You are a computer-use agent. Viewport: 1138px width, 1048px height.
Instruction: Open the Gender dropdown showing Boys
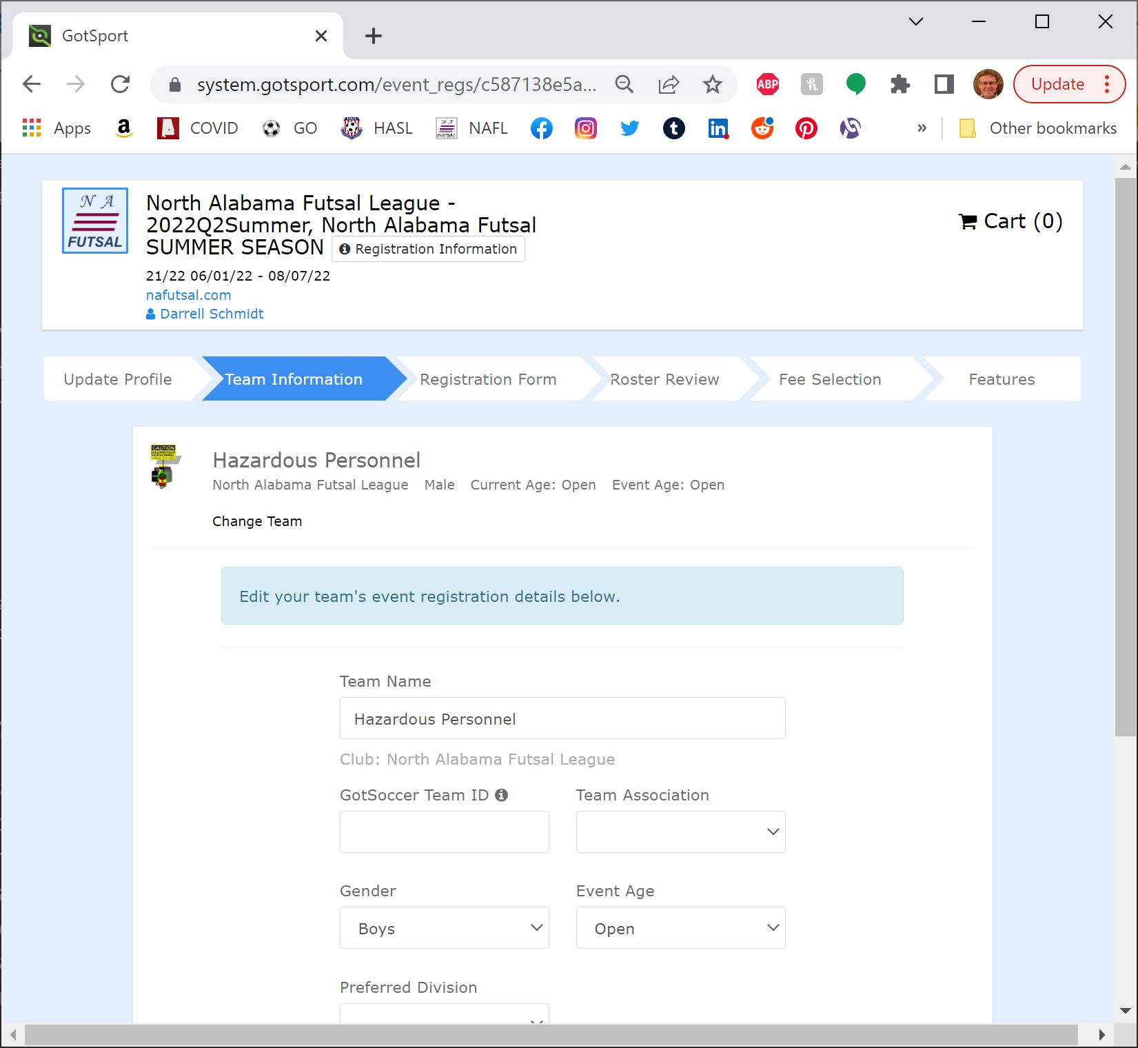[444, 928]
